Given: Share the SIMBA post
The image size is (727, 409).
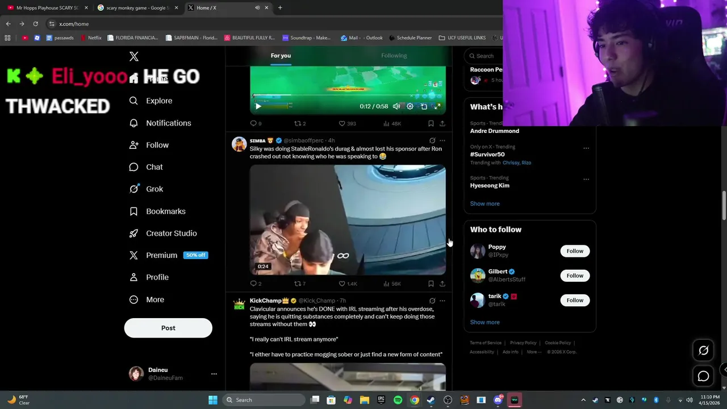Looking at the screenshot, I should 442,283.
